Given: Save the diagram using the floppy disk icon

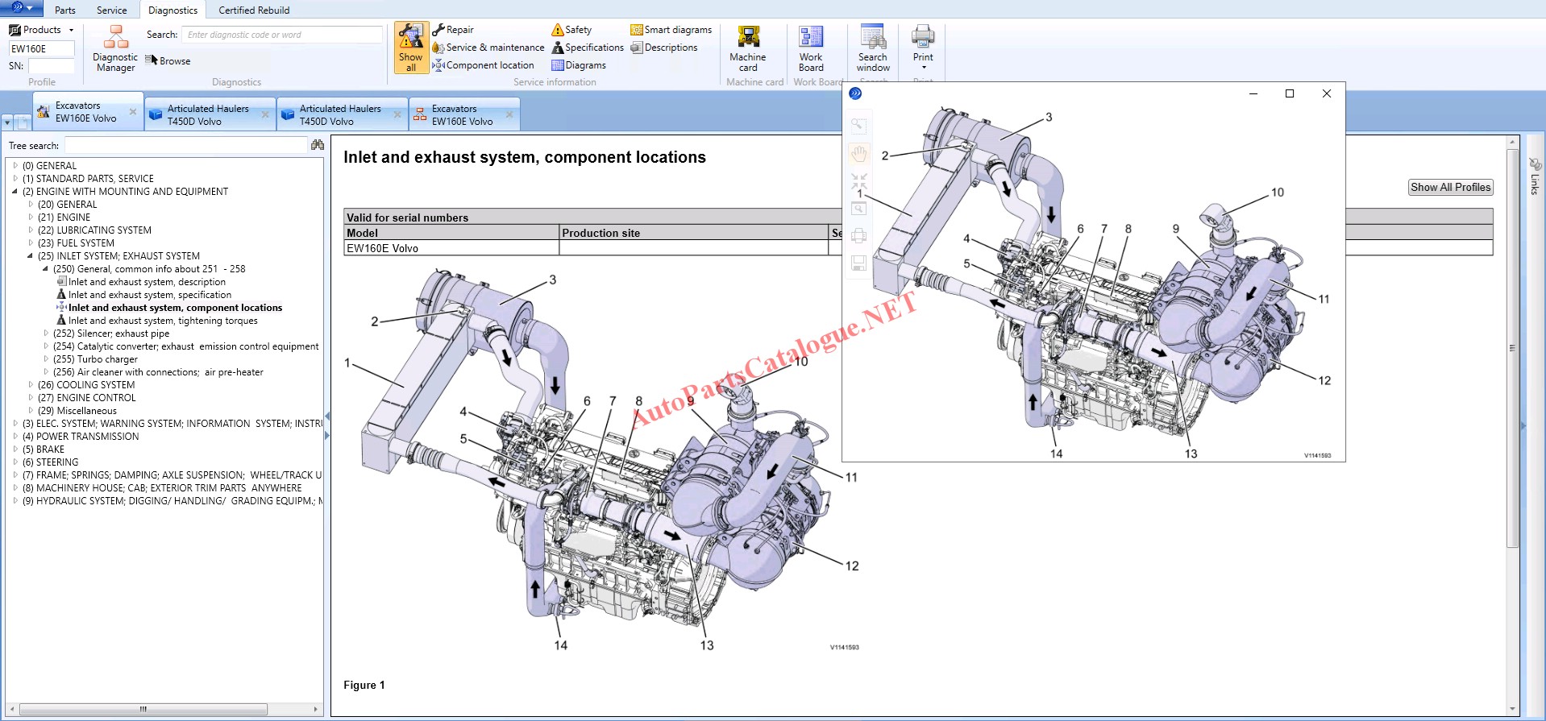Looking at the screenshot, I should point(859,263).
